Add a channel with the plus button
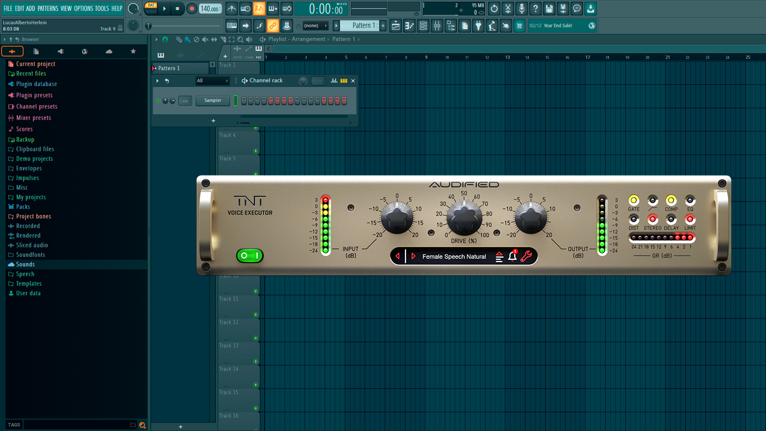766x431 pixels. pyautogui.click(x=213, y=121)
